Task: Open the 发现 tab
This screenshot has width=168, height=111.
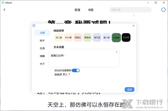Action: (x=77, y=10)
